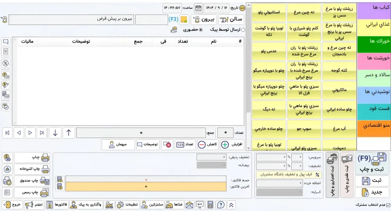Select حضوری radio button
391x211 pixels.
coord(201,30)
